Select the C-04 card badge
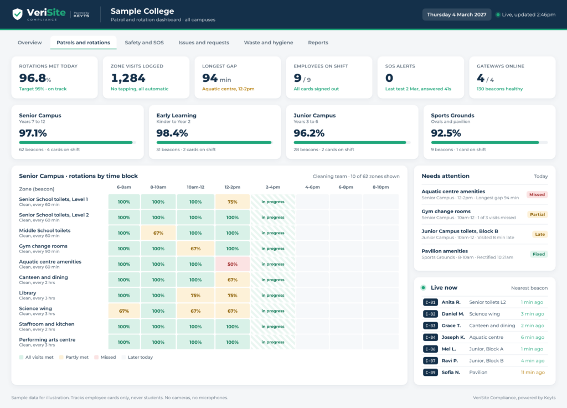 click(x=430, y=337)
